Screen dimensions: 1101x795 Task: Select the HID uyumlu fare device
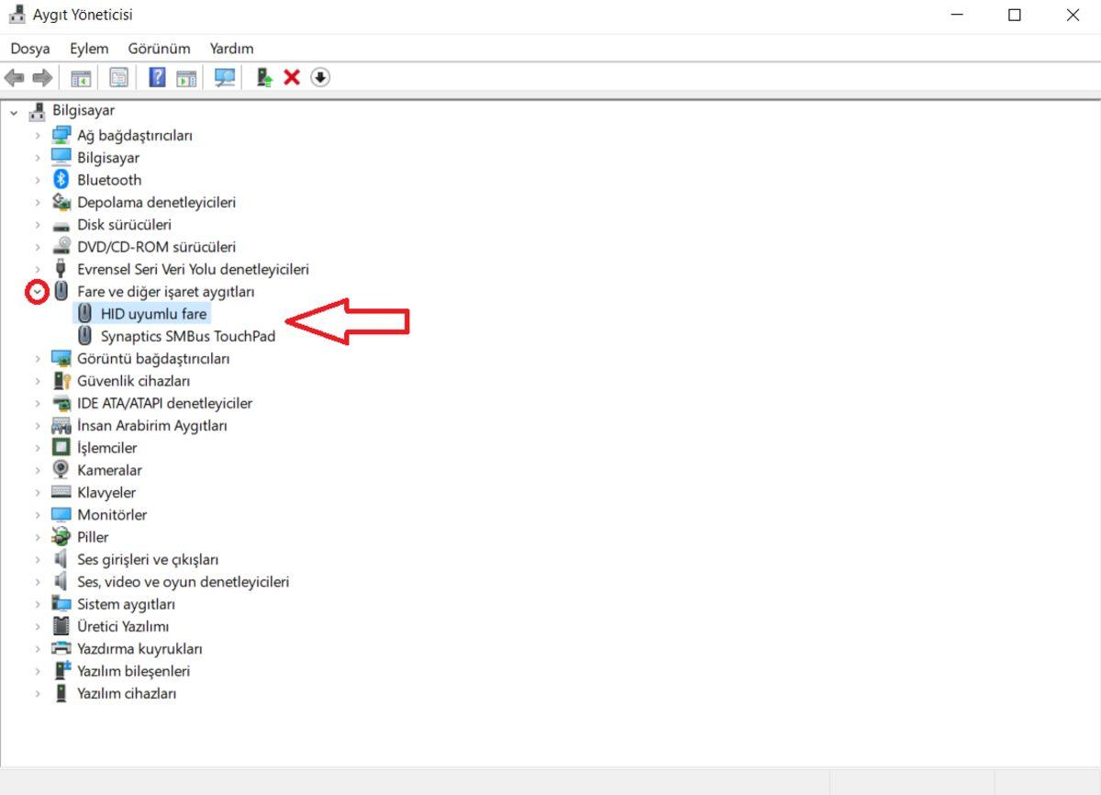click(152, 313)
